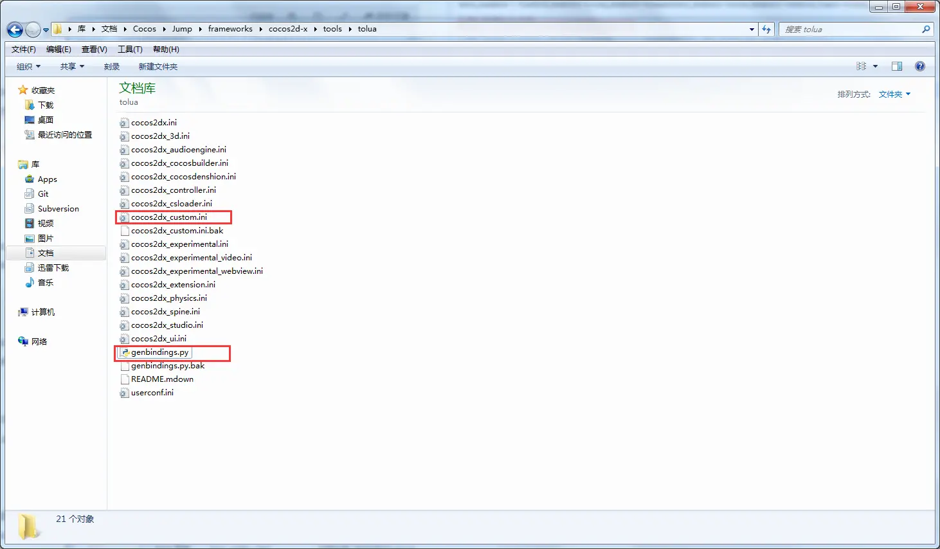Click the cocos2dx_extension.ini file icon
Image resolution: width=940 pixels, height=549 pixels.
point(125,285)
